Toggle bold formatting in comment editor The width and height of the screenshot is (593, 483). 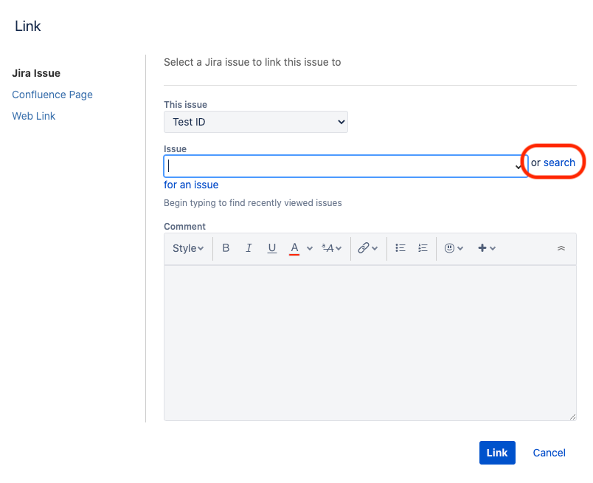(226, 248)
